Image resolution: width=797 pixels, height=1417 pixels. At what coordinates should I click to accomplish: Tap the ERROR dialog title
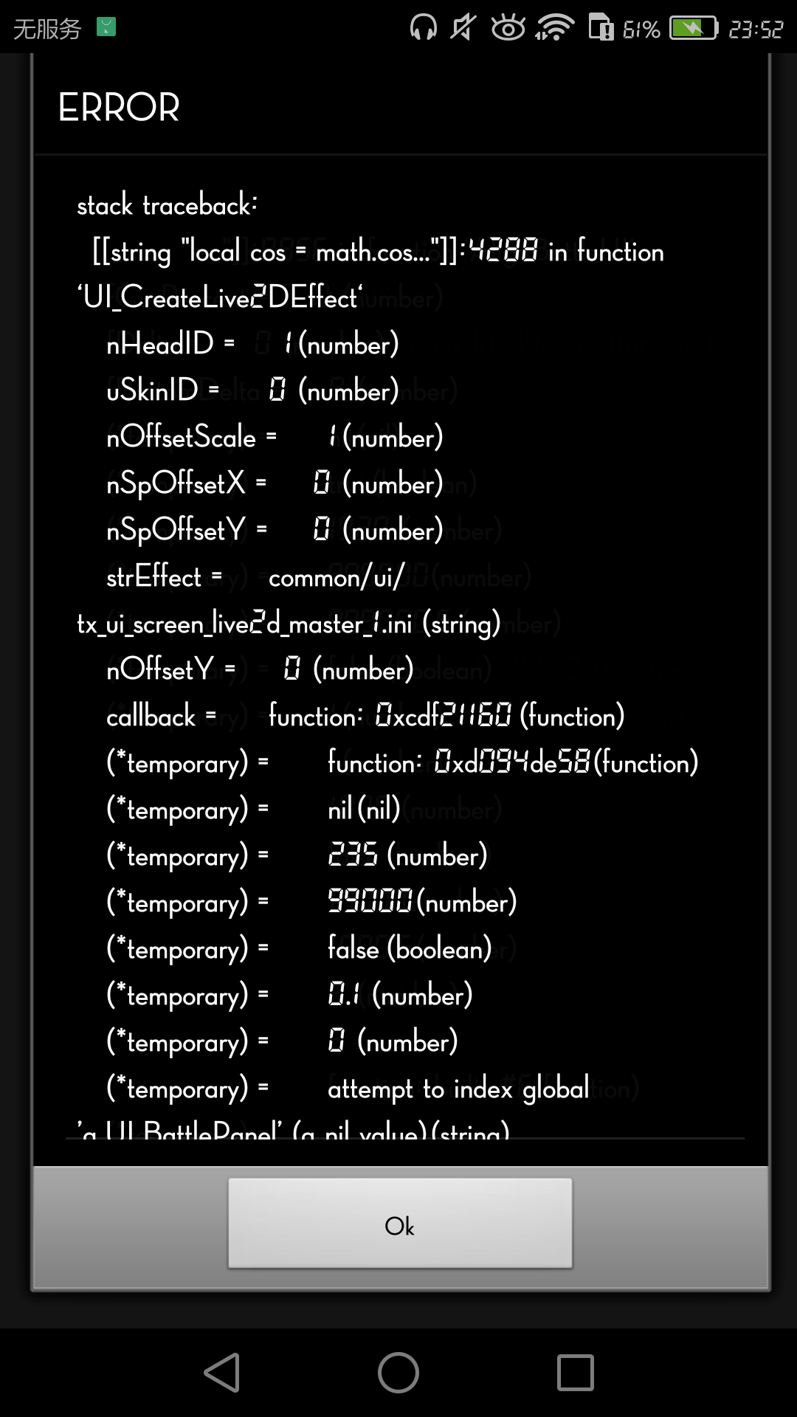[x=119, y=108]
